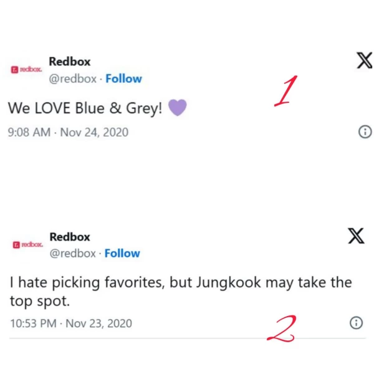The width and height of the screenshot is (374, 374).
Task: Click the purple heart emoji
Action: [177, 107]
